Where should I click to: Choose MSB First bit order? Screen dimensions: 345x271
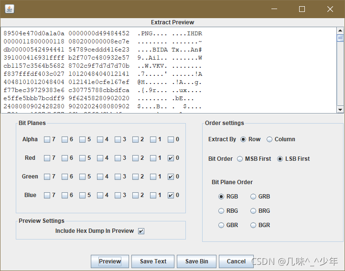click(240, 159)
